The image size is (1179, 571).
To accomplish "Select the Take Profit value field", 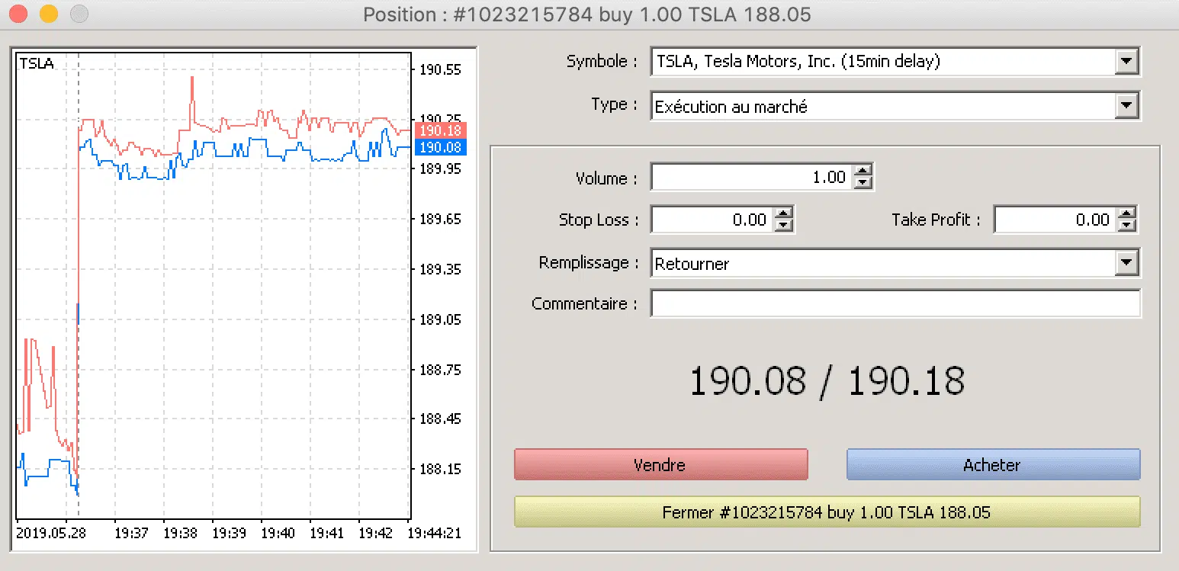I will 1054,220.
